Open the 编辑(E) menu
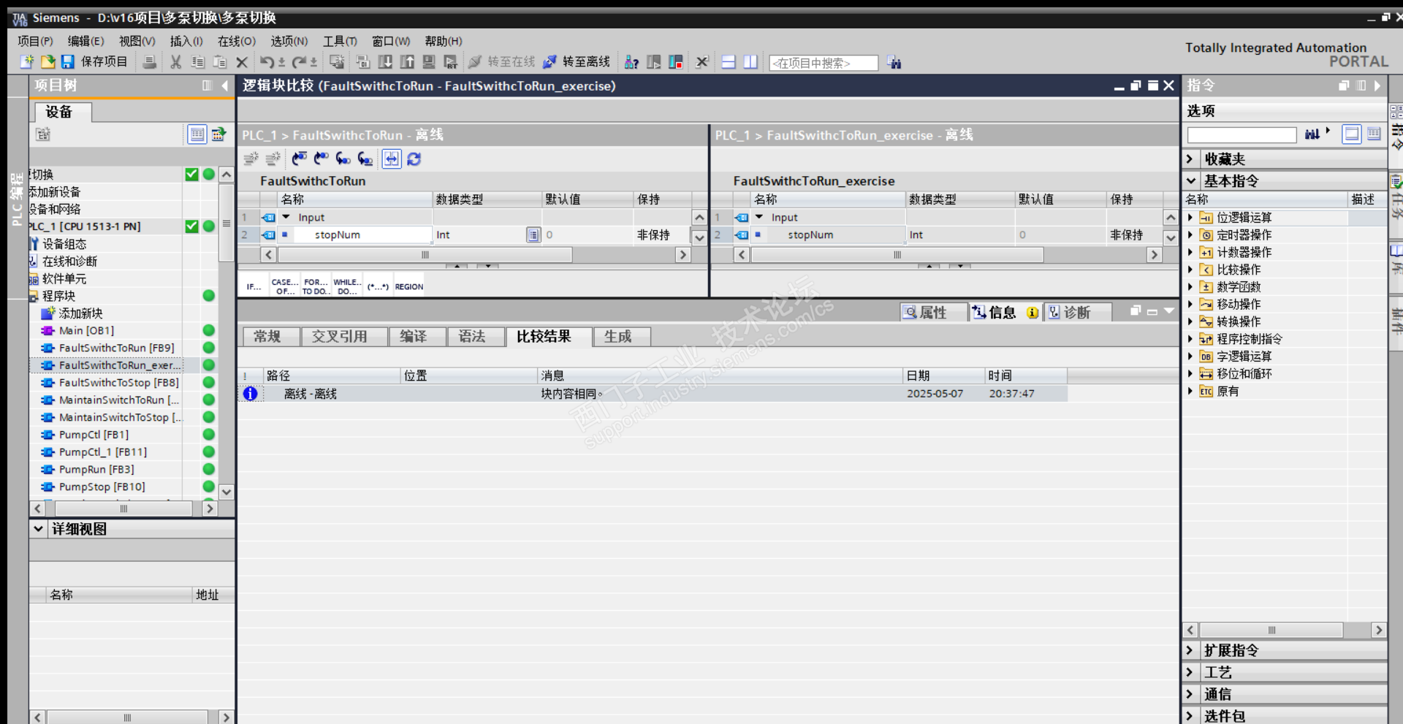The image size is (1403, 724). [85, 41]
